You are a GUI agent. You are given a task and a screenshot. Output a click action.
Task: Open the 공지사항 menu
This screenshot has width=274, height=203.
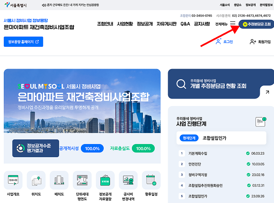(x=202, y=24)
